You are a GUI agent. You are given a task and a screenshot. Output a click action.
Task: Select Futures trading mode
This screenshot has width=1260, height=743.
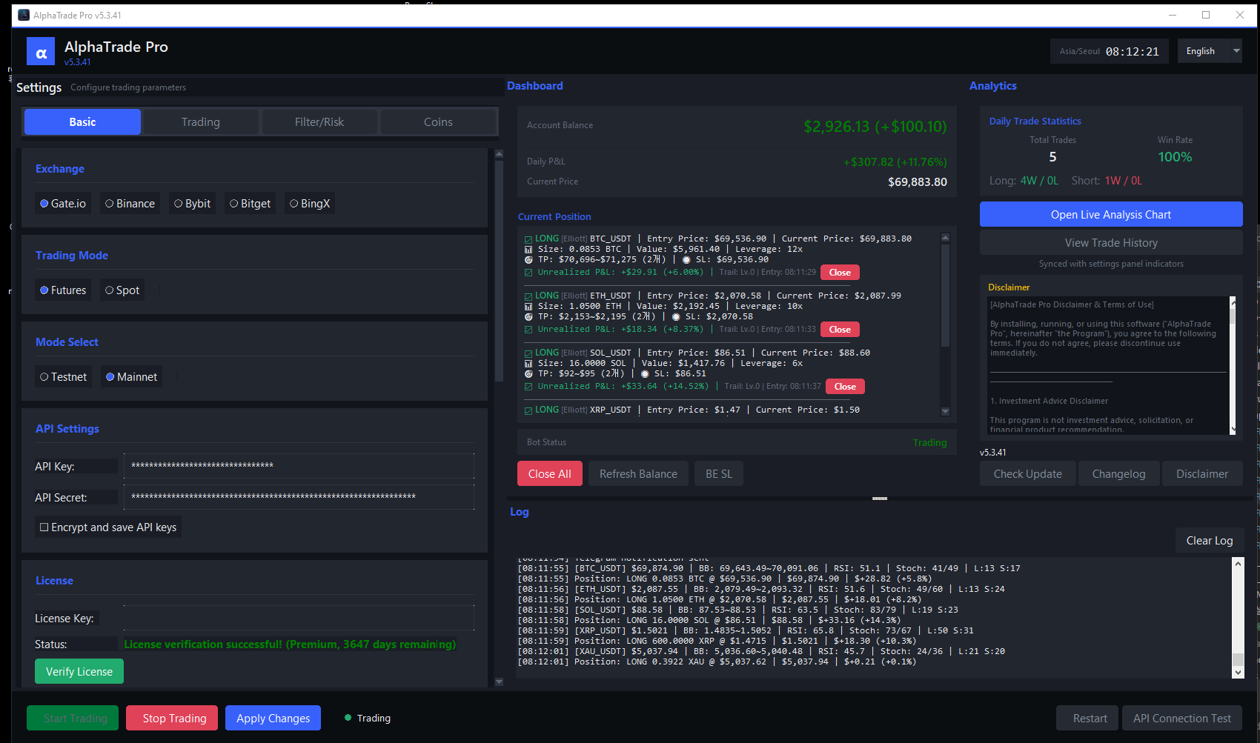click(x=63, y=290)
